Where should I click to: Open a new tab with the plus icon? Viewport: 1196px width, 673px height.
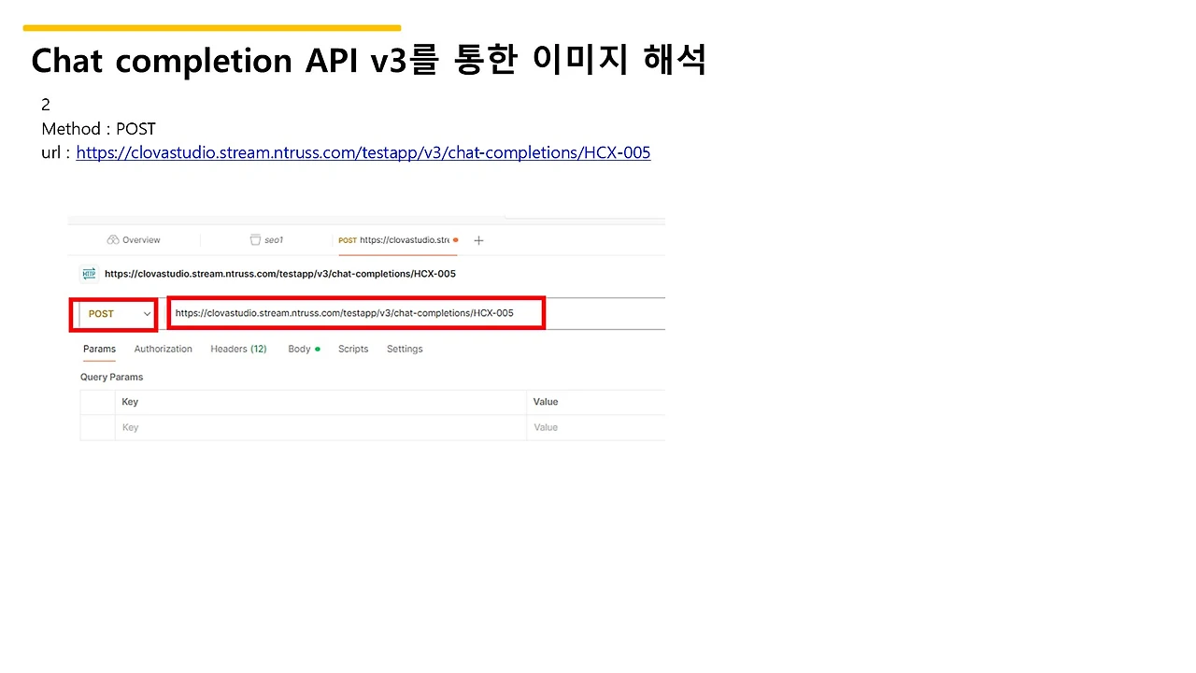coord(478,240)
